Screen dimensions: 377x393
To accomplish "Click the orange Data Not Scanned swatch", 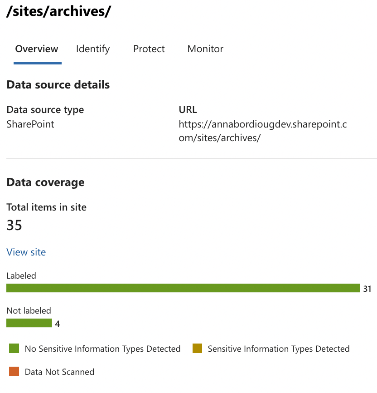I will (x=14, y=372).
